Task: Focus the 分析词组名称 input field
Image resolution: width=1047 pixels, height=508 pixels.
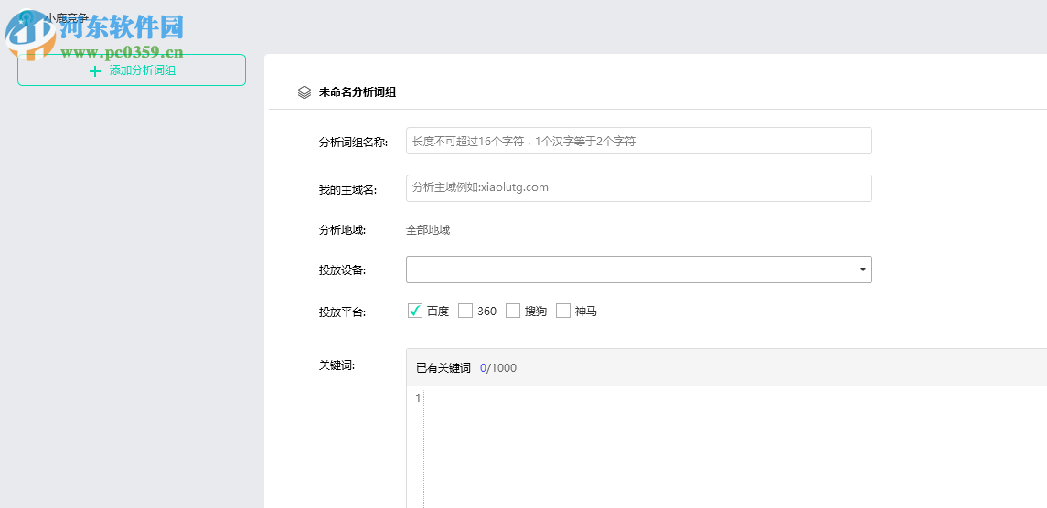Action: coord(639,141)
